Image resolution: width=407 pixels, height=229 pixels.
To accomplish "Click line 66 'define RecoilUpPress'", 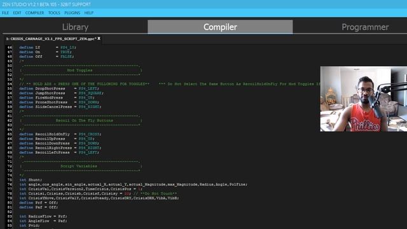I will coord(57,139).
